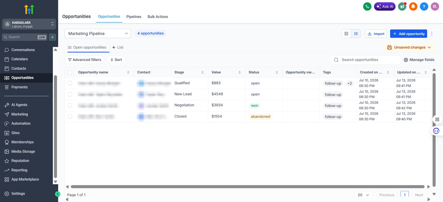Click the Import button

(x=376, y=34)
